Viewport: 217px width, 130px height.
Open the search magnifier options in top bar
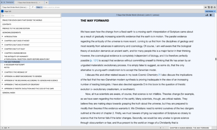(x=33, y=7)
